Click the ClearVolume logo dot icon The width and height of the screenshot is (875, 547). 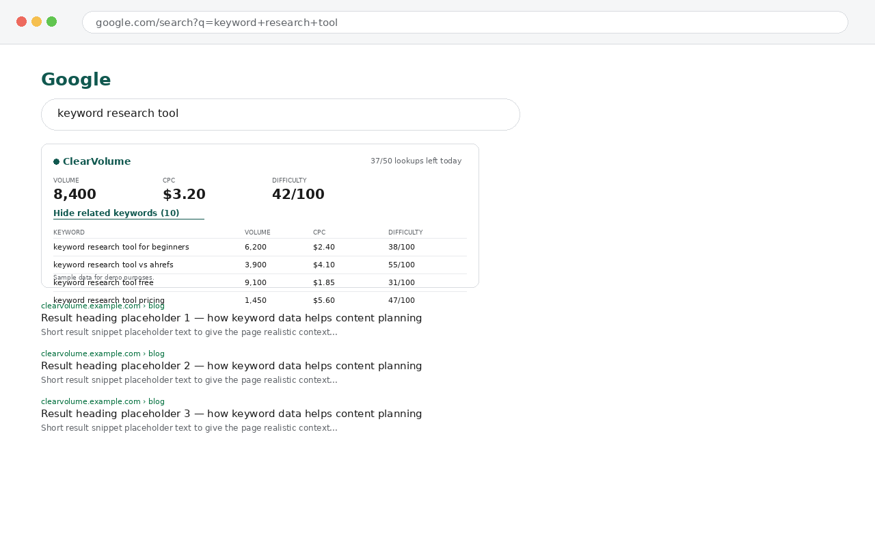pos(56,162)
